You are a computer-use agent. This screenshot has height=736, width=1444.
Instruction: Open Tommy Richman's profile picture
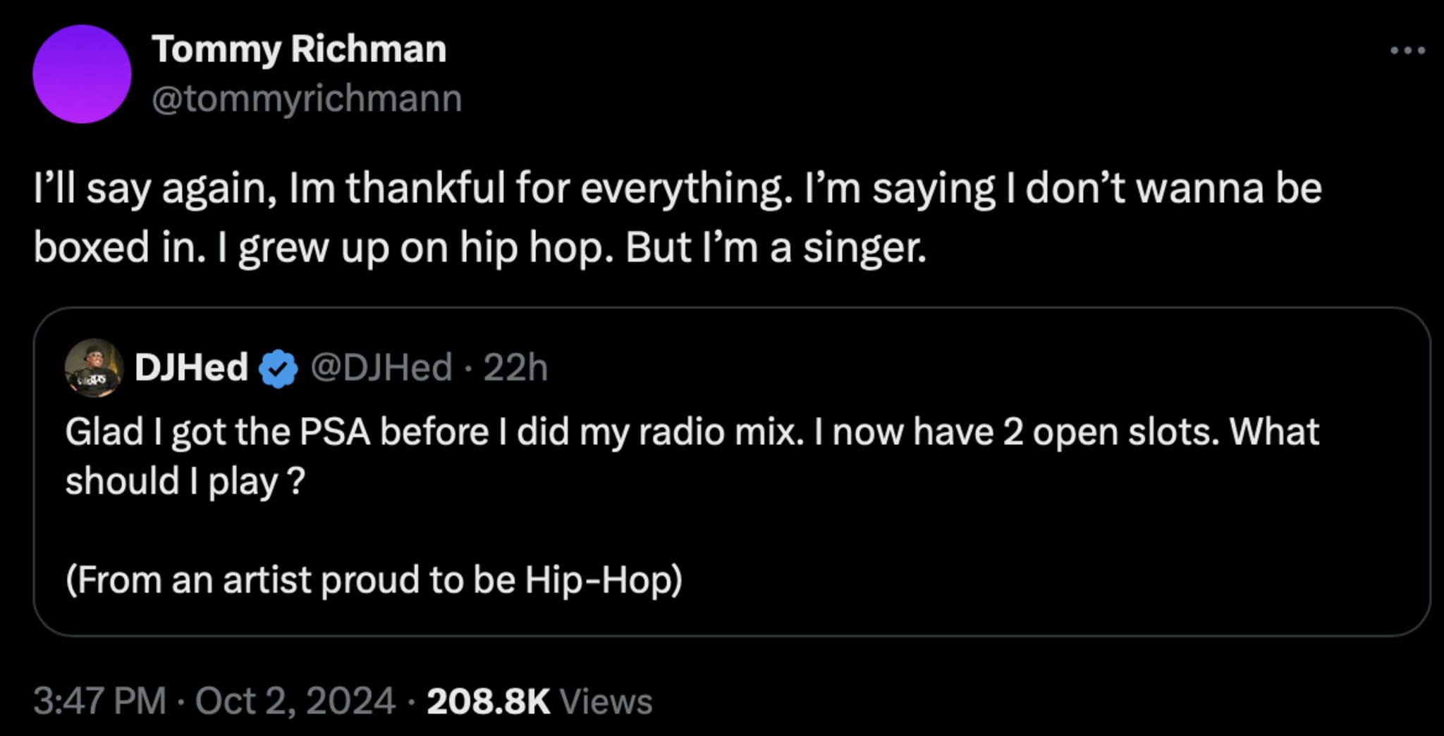82,74
